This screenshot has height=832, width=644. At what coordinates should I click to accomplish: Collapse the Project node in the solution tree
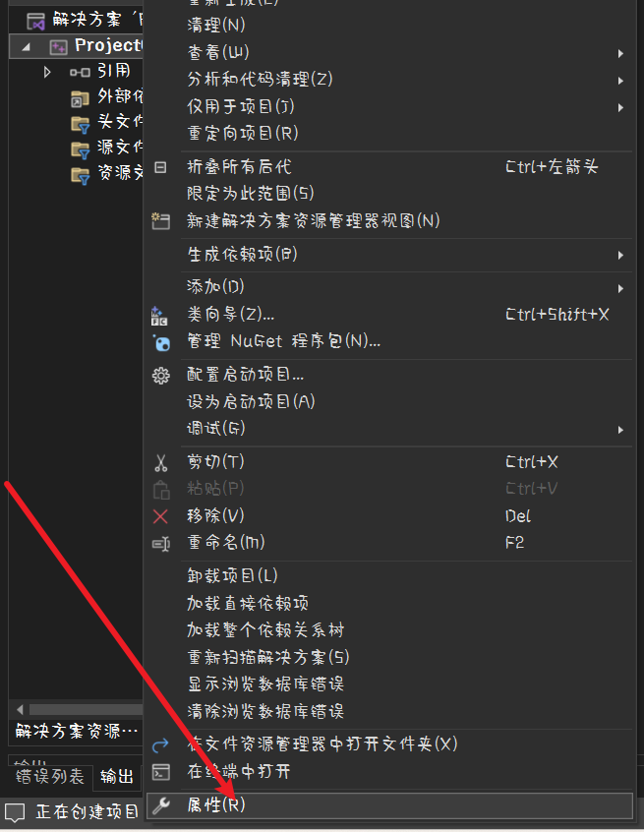[x=26, y=47]
